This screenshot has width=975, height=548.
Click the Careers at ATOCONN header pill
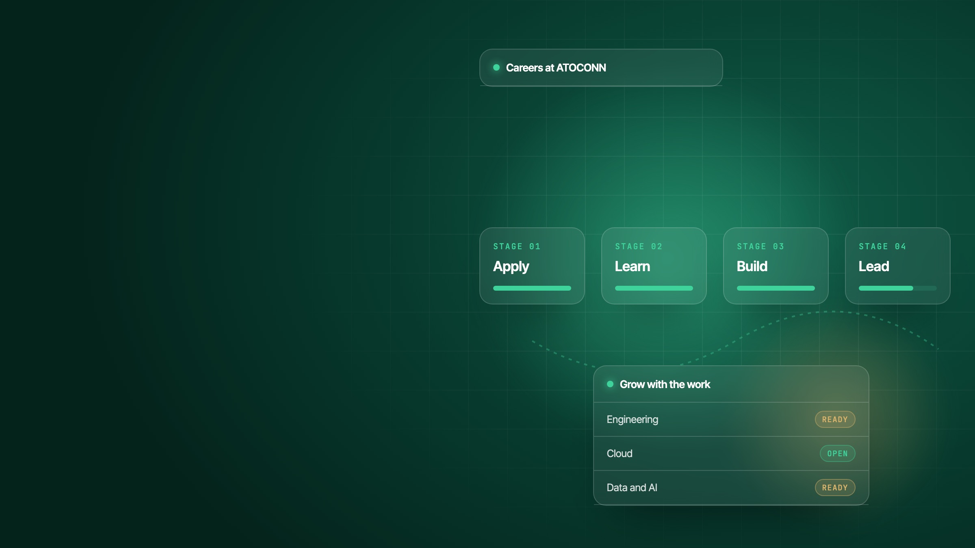[x=601, y=67]
